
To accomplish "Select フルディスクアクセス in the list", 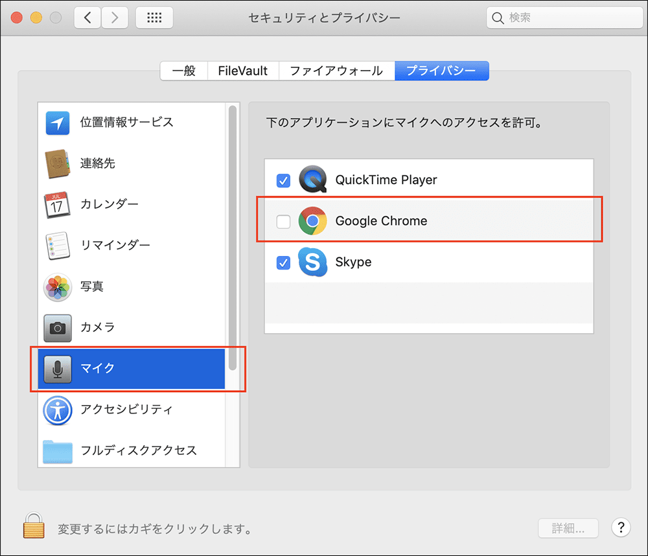I will point(132,449).
